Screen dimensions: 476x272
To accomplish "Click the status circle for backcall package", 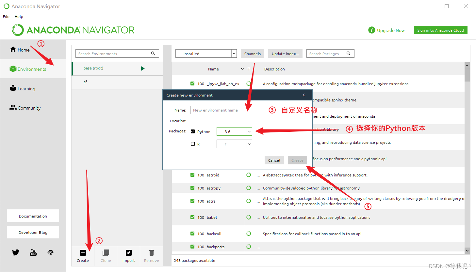I will [x=249, y=234].
